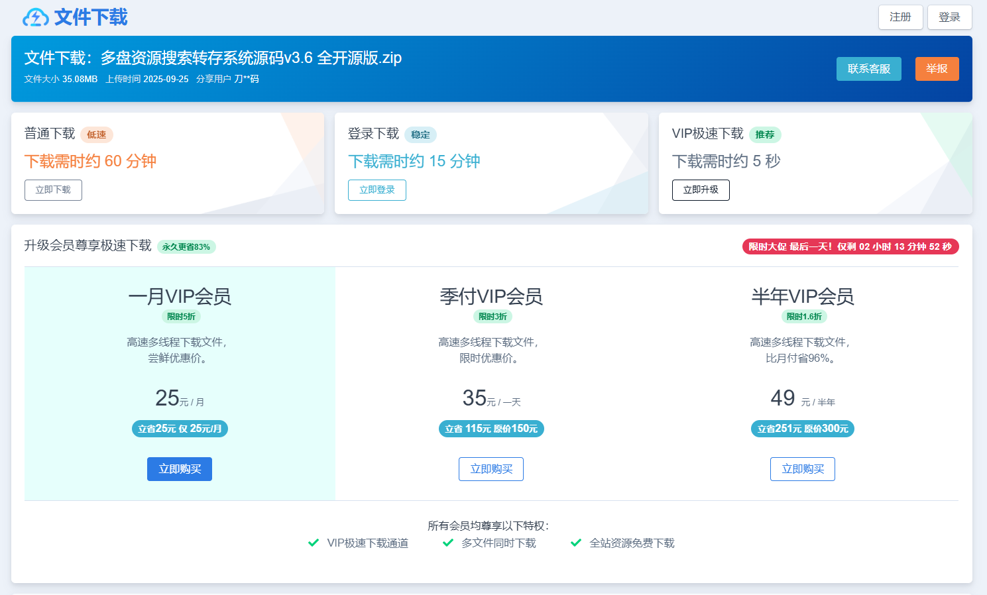
Task: Click the 文件下载 site title link
Action: coord(91,17)
